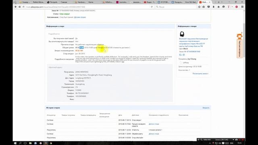
Task: Open the Pocket icon in the toolbar
Action: pos(209,7)
